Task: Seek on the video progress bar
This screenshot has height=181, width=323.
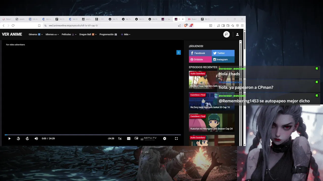Action: (93, 135)
